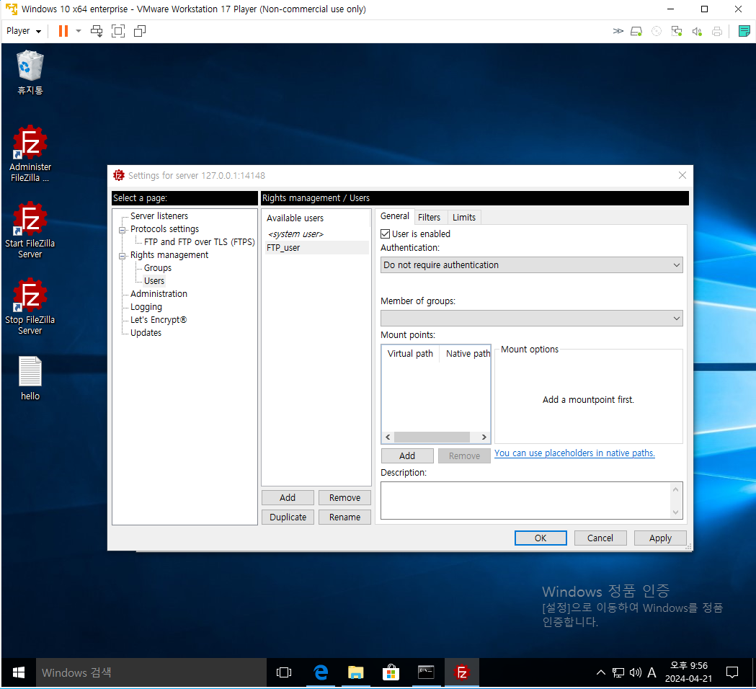Launch Microsoft Edge from the taskbar
The height and width of the screenshot is (689, 756).
tap(320, 672)
